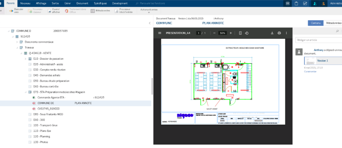Click the Rédiger un article field

318,40
